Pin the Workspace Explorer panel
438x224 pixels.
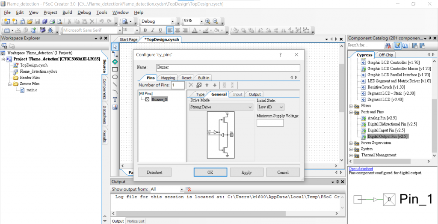(x=101, y=38)
